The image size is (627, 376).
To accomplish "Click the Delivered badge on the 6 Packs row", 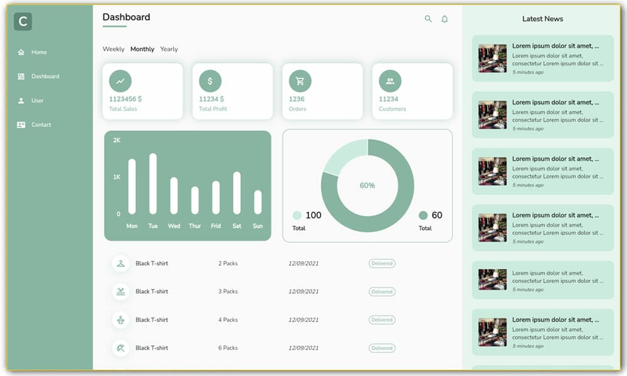I will click(x=382, y=348).
